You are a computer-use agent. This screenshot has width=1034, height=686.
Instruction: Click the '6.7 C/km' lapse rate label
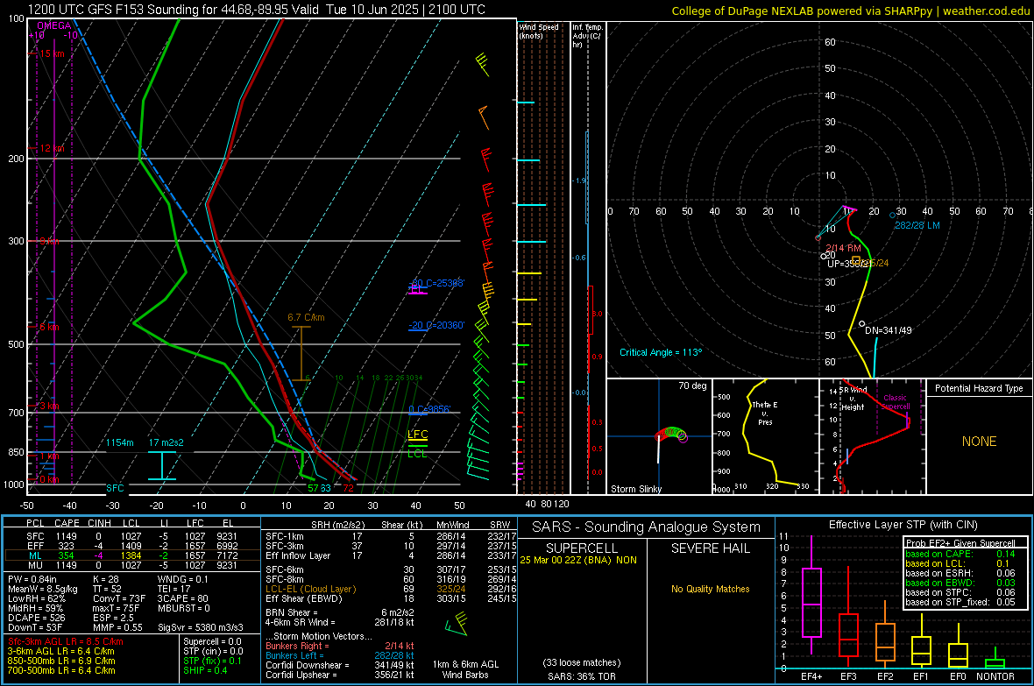tap(306, 317)
